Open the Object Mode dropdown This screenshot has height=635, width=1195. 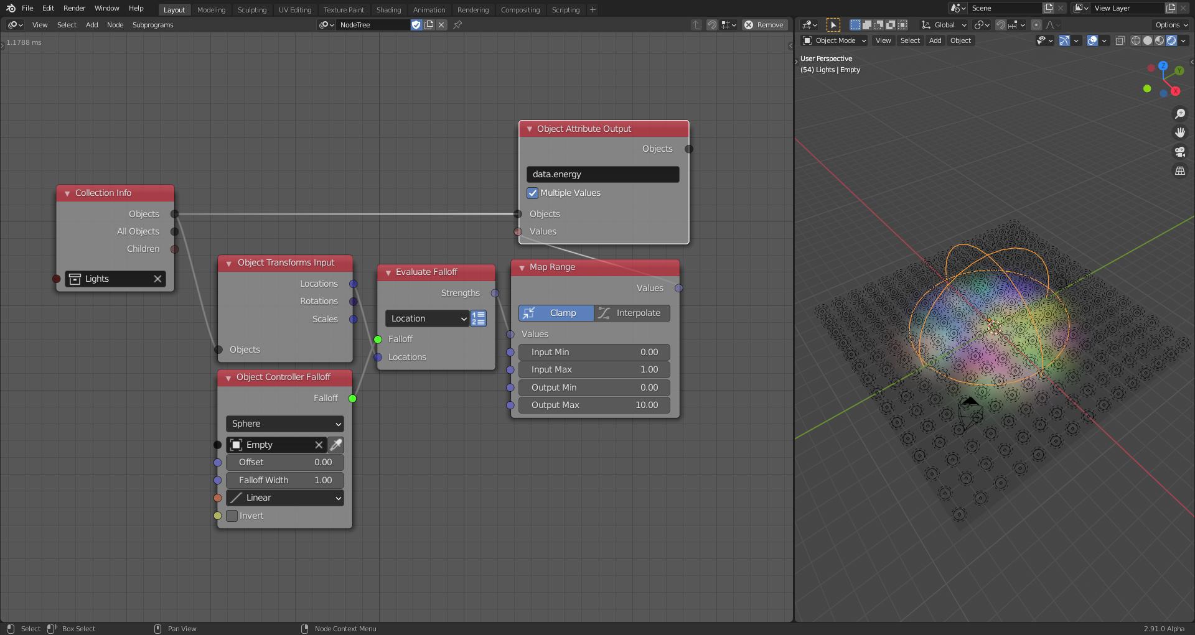click(835, 40)
